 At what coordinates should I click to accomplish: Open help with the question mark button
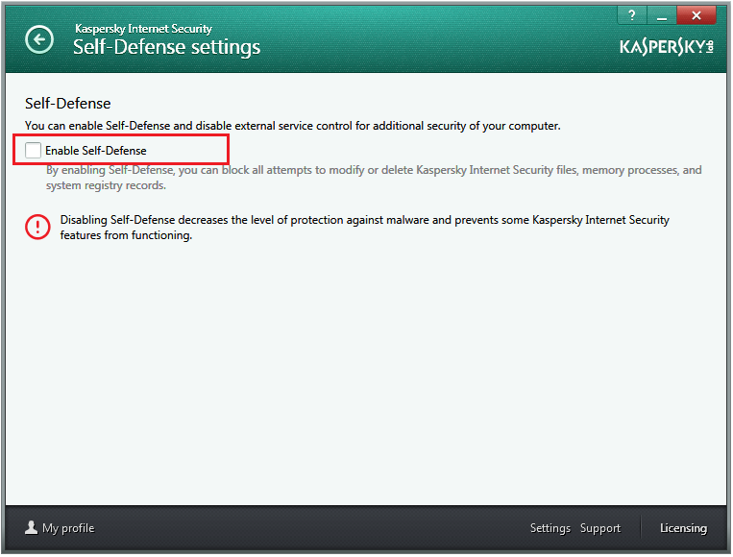coord(632,15)
